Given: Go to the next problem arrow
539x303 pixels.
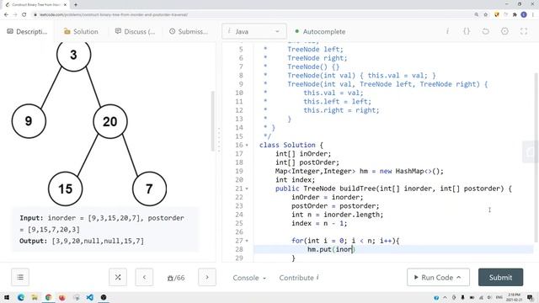Looking at the screenshot, I should (207, 277).
